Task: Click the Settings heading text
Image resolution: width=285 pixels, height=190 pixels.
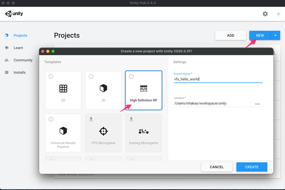Action: point(180,62)
